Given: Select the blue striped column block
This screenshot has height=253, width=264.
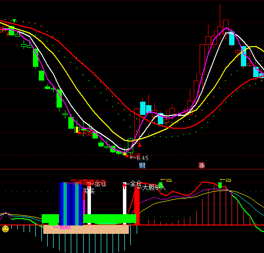Looking at the screenshot, I should (71, 204).
